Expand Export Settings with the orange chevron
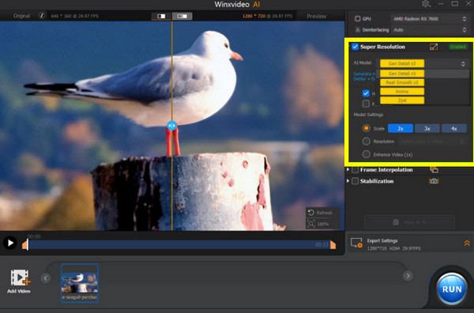474x313 pixels. pyautogui.click(x=467, y=243)
